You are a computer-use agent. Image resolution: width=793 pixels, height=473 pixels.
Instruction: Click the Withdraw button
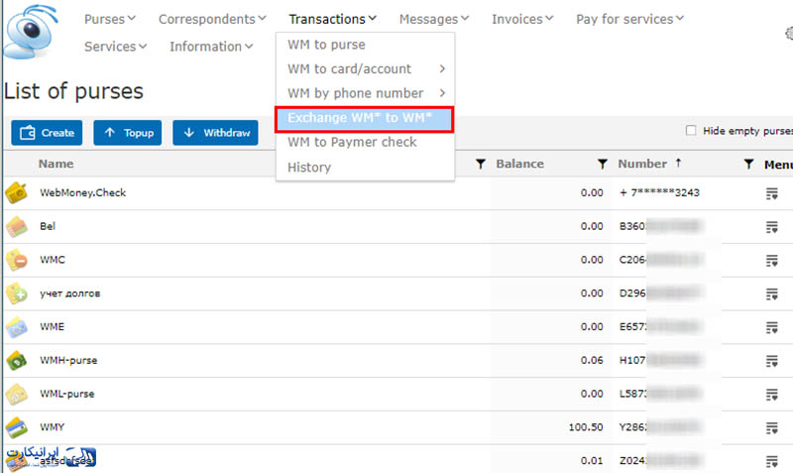click(x=215, y=133)
